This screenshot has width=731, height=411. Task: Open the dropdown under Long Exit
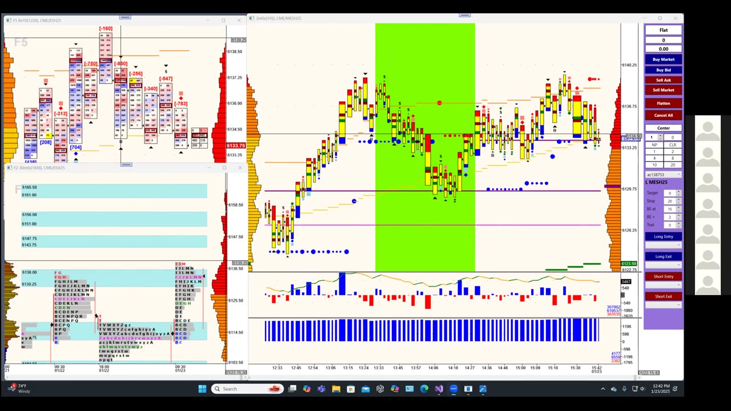(x=663, y=265)
